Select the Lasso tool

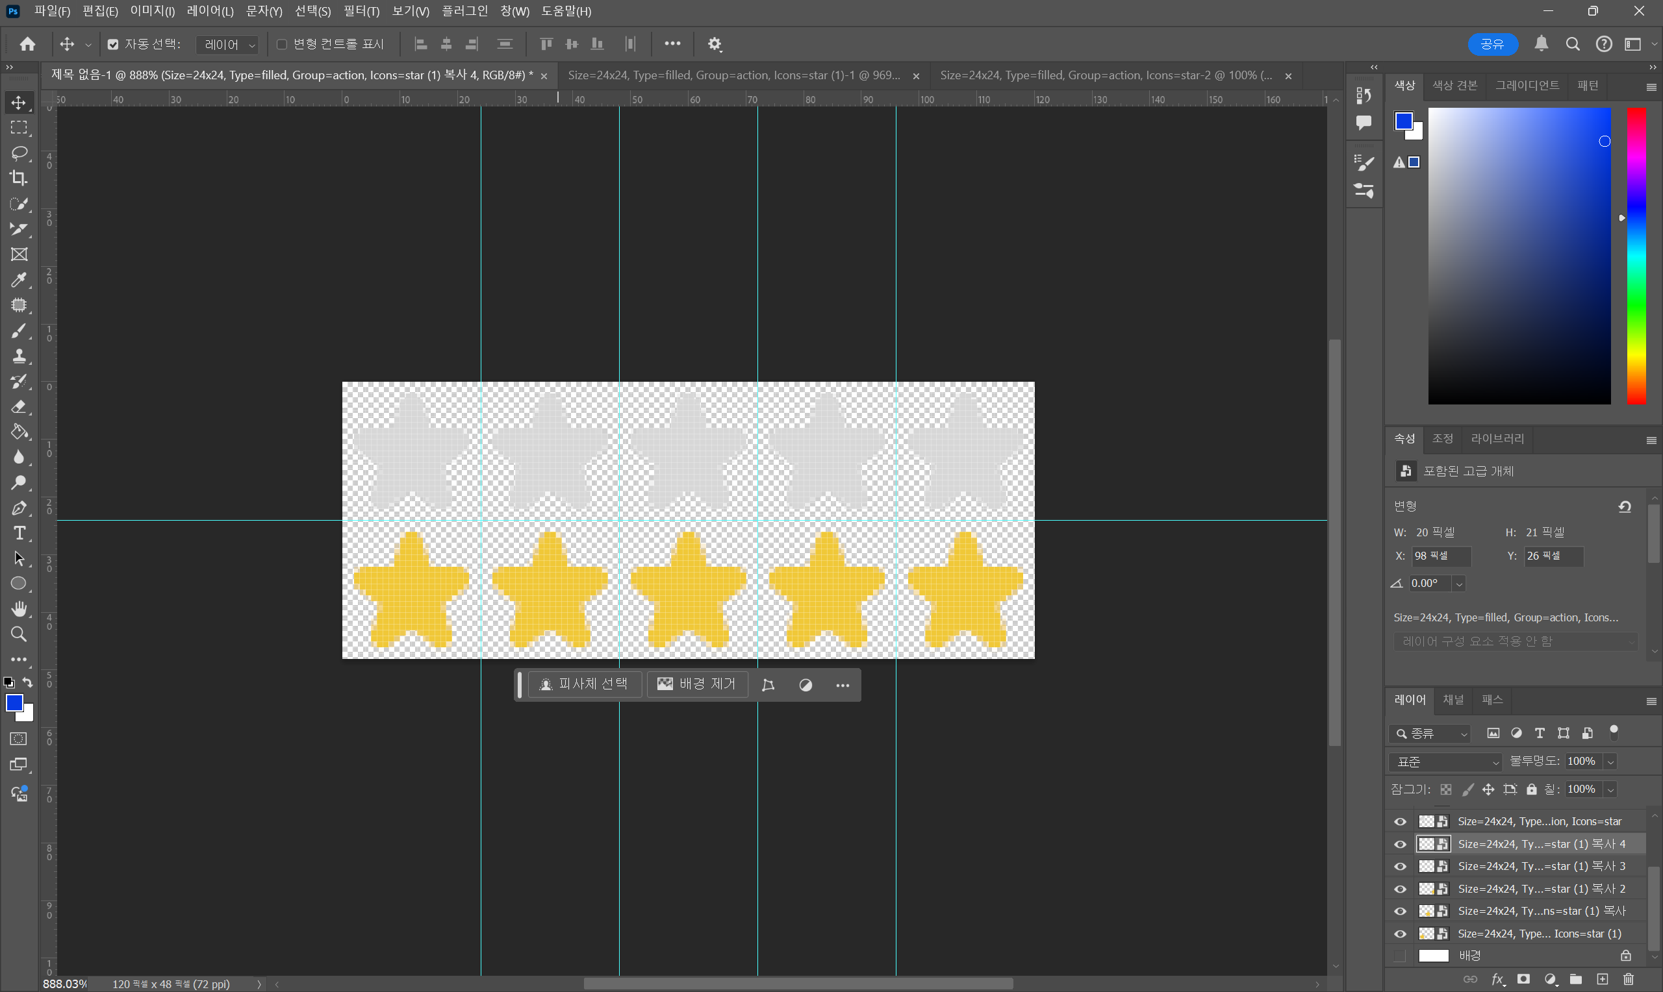click(x=19, y=153)
